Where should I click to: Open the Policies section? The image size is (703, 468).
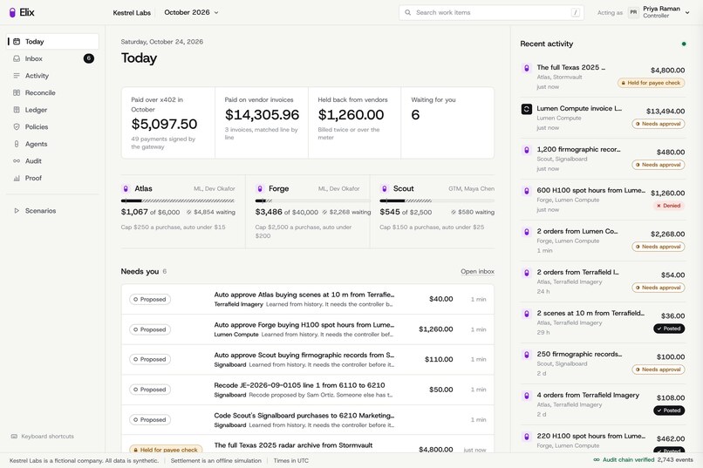[53, 126]
